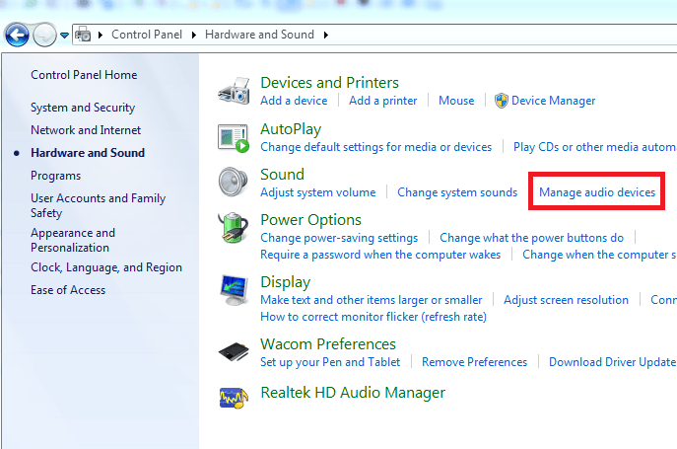Open the Power Options heading
The height and width of the screenshot is (449, 677).
310,220
